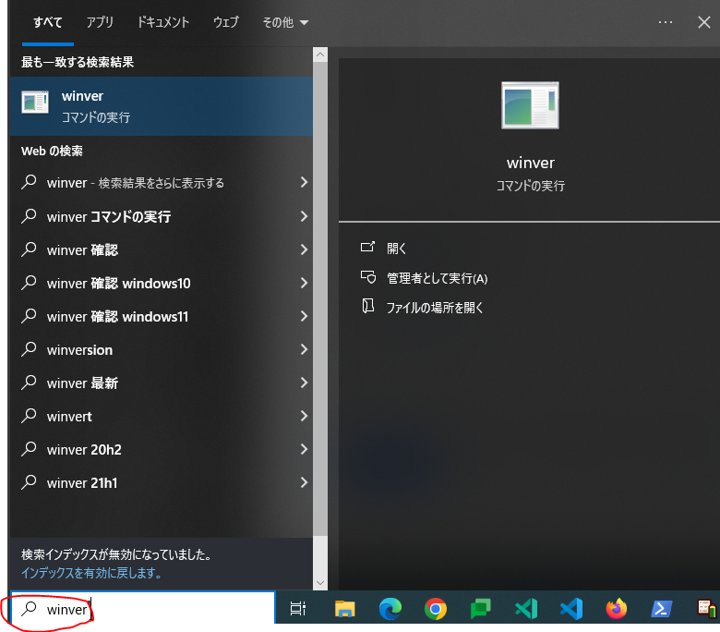Expand arrow for winver - 検索結果をさらに表示する
This screenshot has width=720, height=632.
pos(304,182)
